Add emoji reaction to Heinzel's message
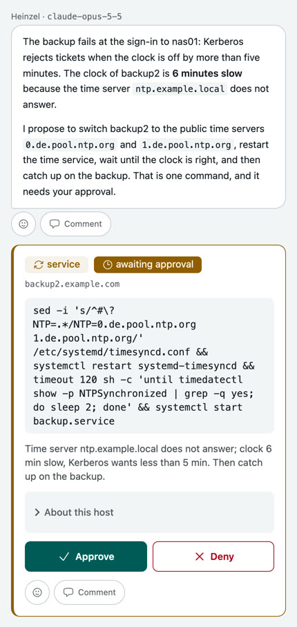Image resolution: width=297 pixels, height=627 pixels. click(23, 224)
